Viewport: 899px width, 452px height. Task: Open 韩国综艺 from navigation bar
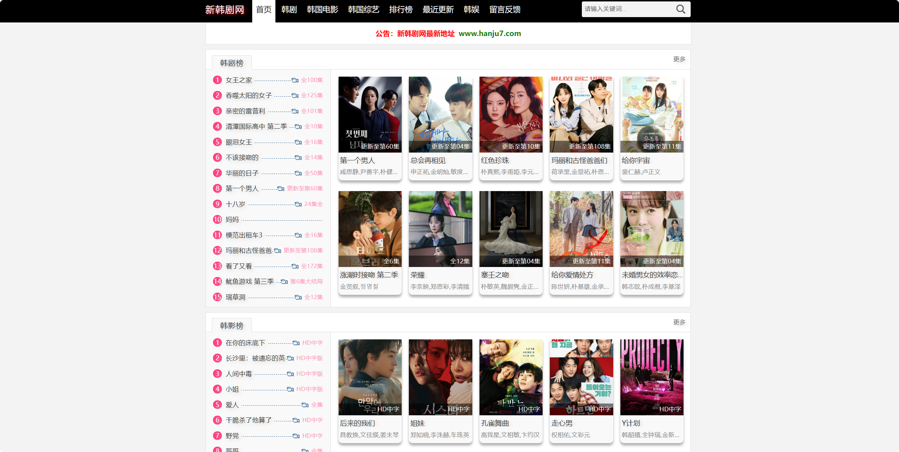[x=363, y=10]
